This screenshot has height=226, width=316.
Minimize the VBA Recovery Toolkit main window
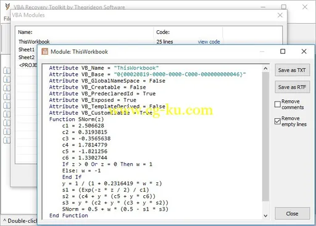tap(263, 7)
